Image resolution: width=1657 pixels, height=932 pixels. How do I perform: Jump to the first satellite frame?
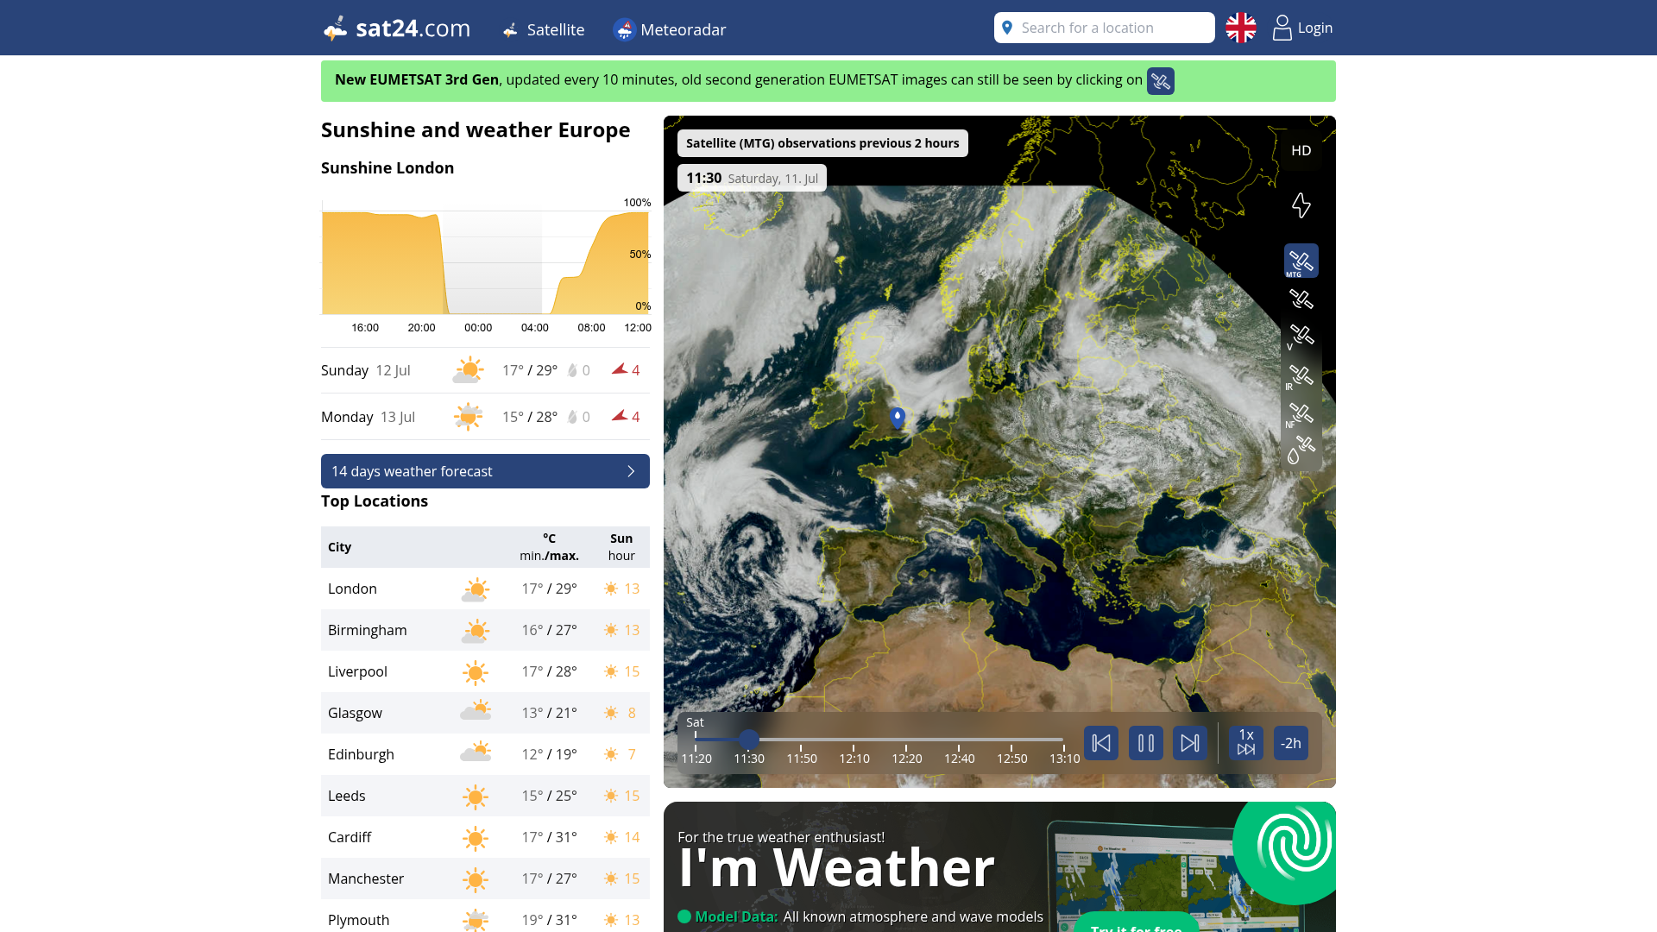[1101, 743]
